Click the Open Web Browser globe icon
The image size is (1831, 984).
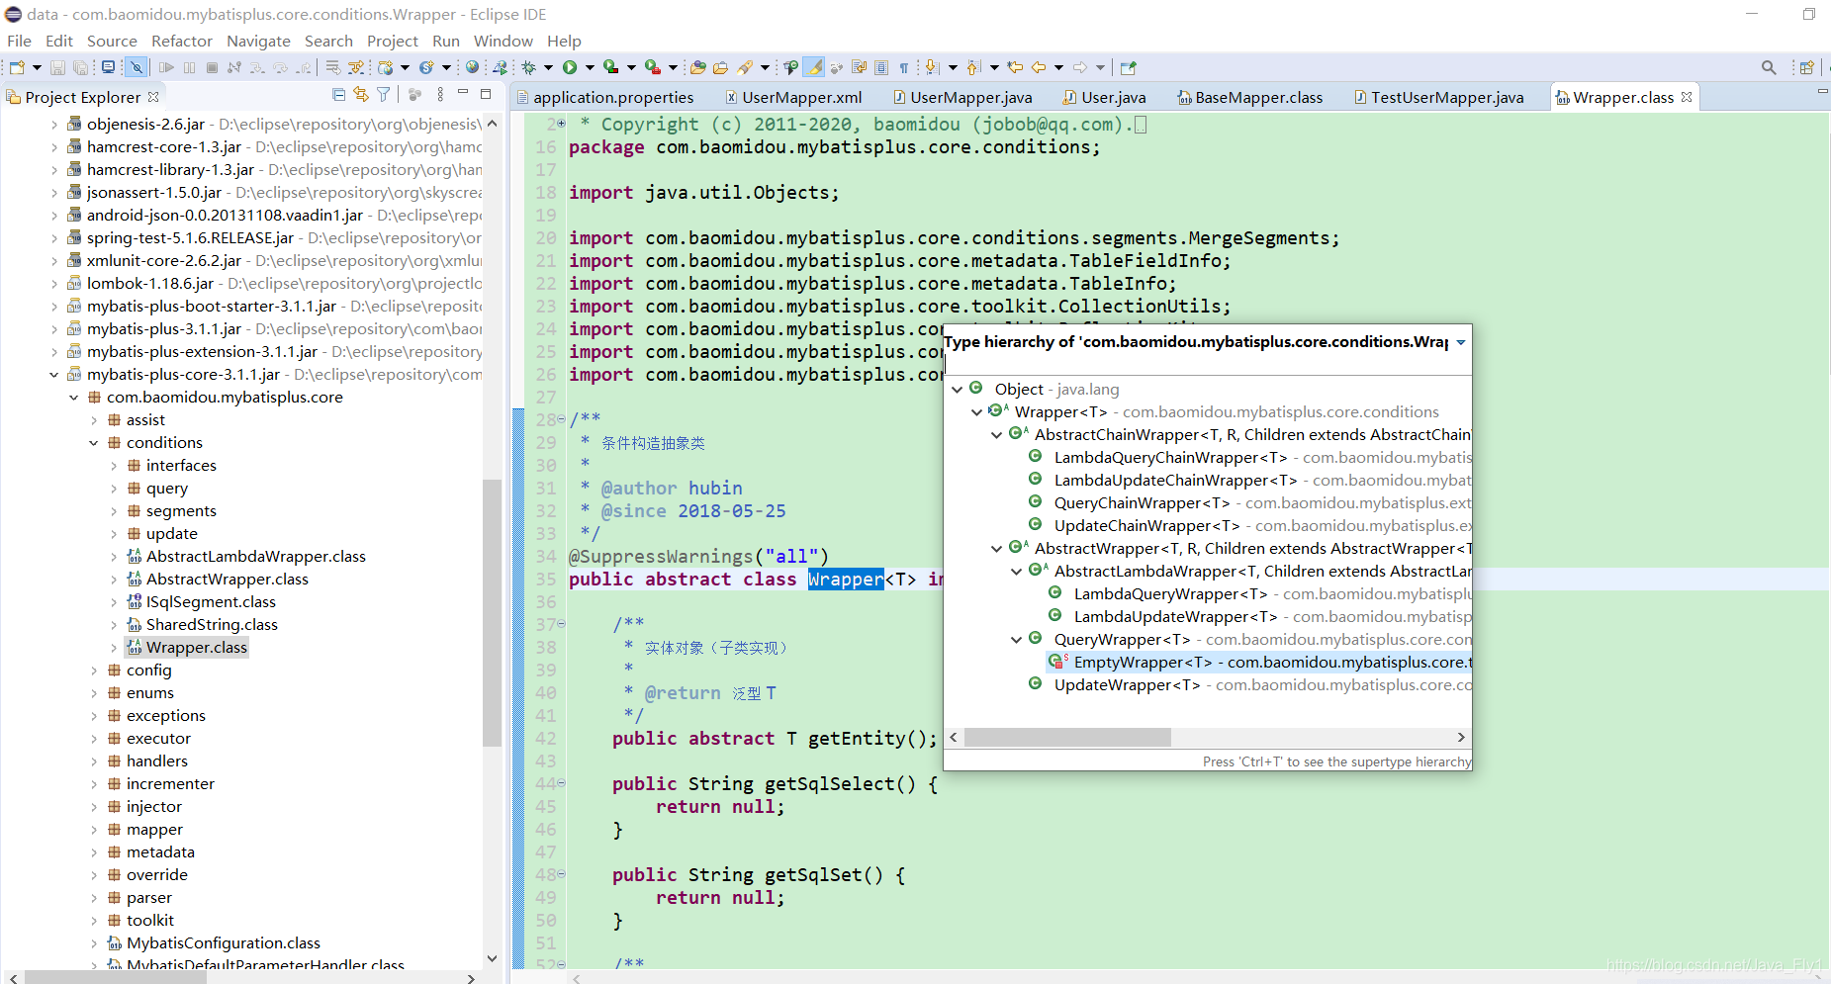point(472,67)
